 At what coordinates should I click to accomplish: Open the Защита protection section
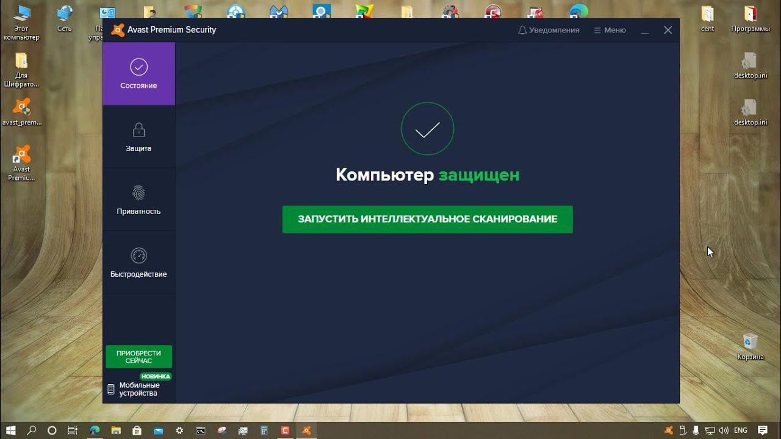click(x=139, y=137)
